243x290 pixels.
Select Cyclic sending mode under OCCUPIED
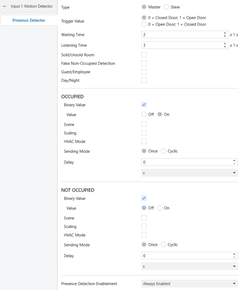coord(163,151)
